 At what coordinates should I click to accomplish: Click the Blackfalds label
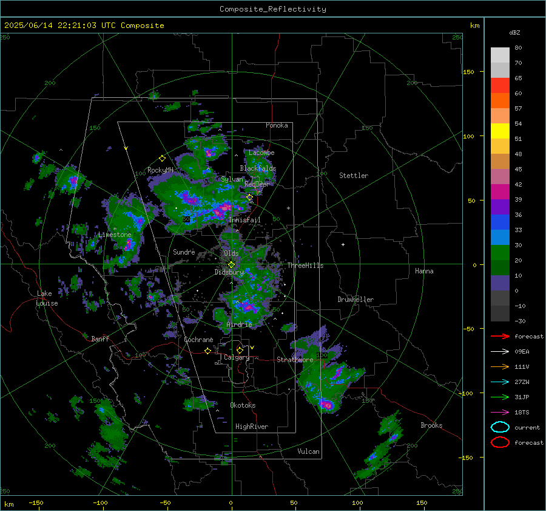[x=258, y=168]
